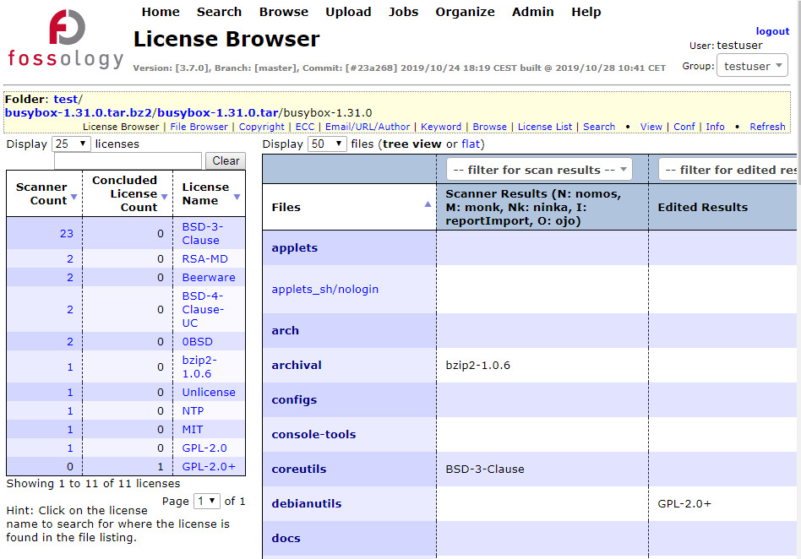801x559 pixels.
Task: Click Beerware license name
Action: pos(209,277)
